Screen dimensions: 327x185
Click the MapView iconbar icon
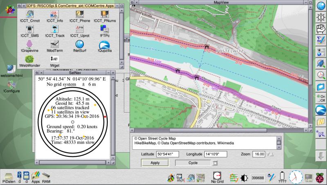pos(200,178)
